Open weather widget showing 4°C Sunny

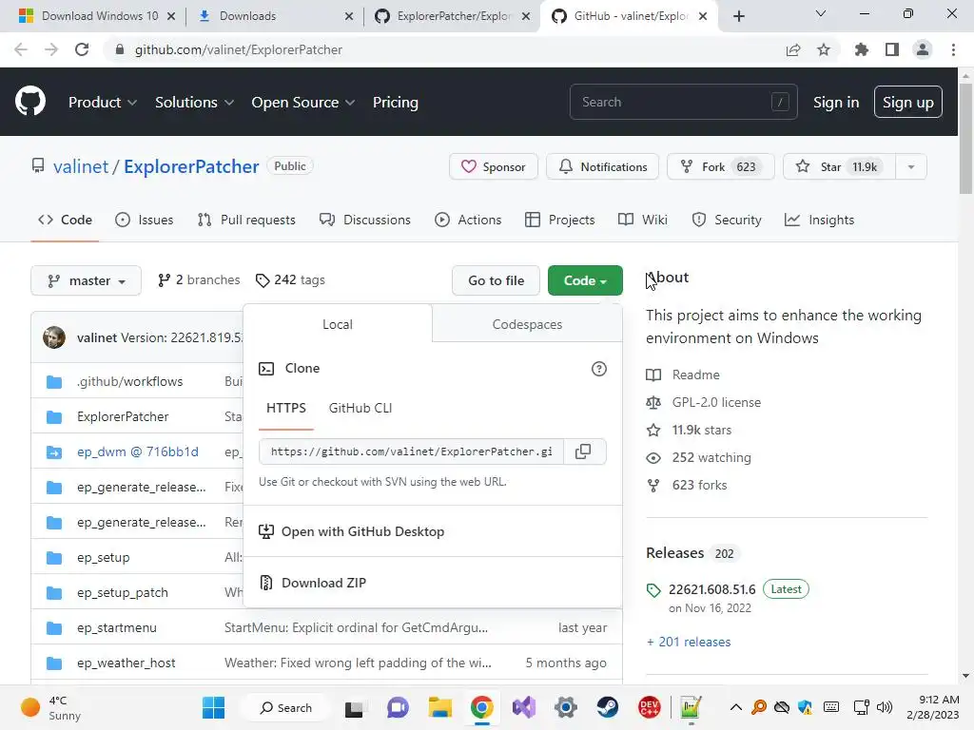[x=51, y=707]
